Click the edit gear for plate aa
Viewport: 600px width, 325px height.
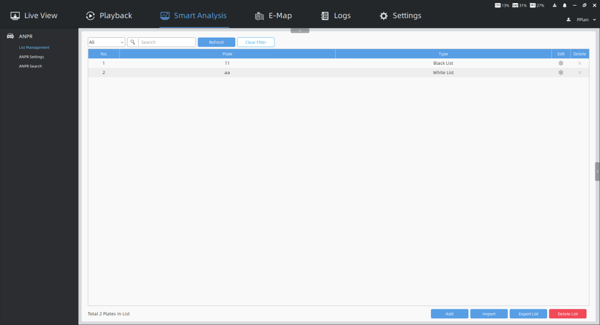[x=561, y=72]
